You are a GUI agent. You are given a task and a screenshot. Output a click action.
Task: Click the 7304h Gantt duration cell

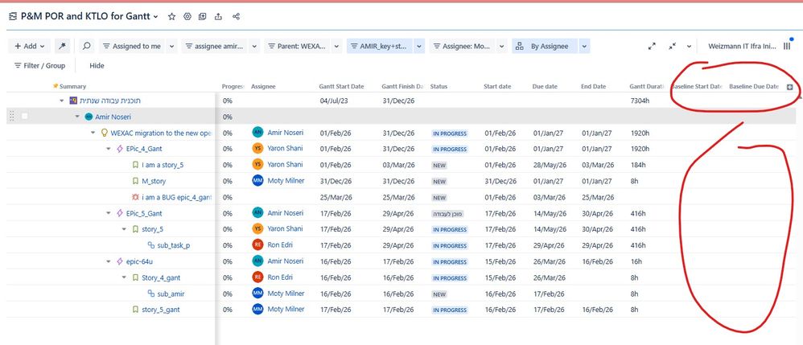click(x=640, y=101)
